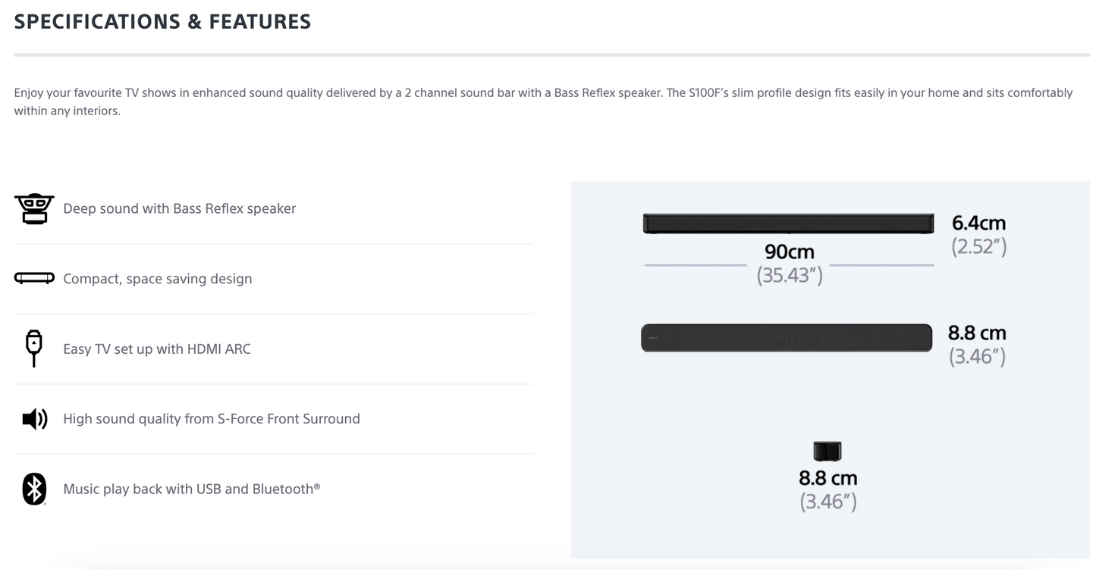Click "Easy TV set up with HDMI ARC"
Viewport: 1096px width, 569px height.
(157, 349)
